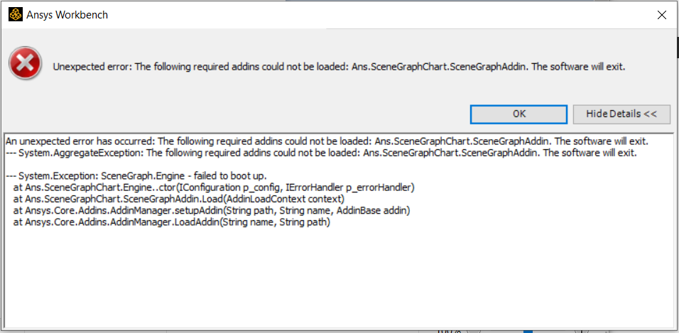
Task: Click the Ansys Workbench title bar text
Action: click(x=67, y=15)
